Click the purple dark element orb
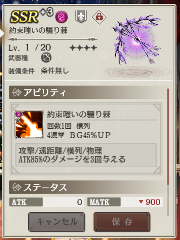Image resolution: width=180 pixels, height=240 pixels. click(61, 18)
